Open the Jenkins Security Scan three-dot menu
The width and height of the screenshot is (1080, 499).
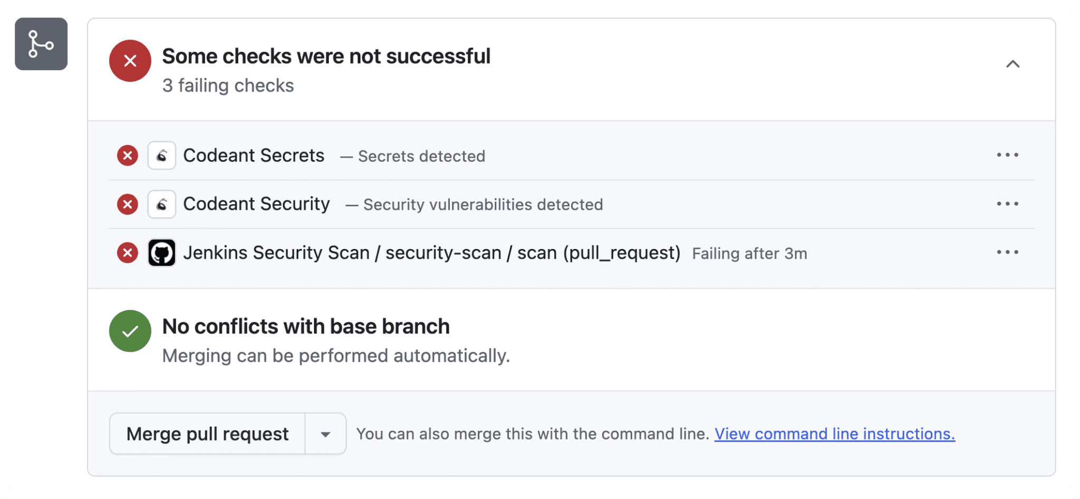pos(1008,252)
